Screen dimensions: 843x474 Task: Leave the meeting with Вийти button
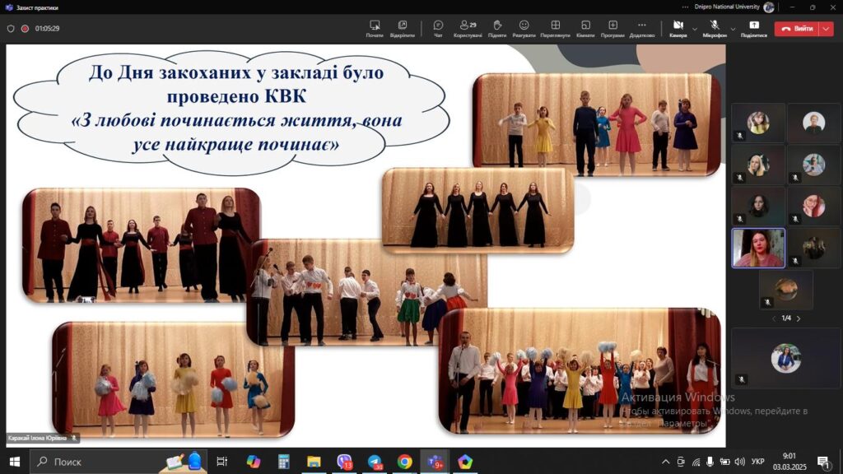point(796,29)
